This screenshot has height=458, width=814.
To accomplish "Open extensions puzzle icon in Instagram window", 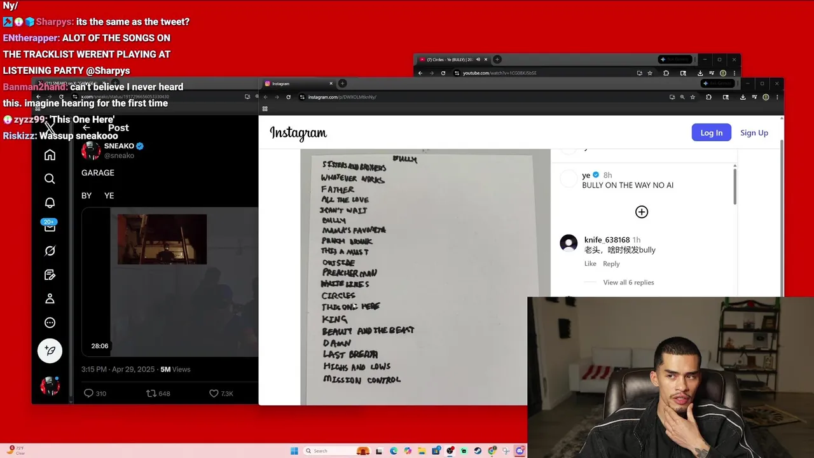I will [708, 97].
